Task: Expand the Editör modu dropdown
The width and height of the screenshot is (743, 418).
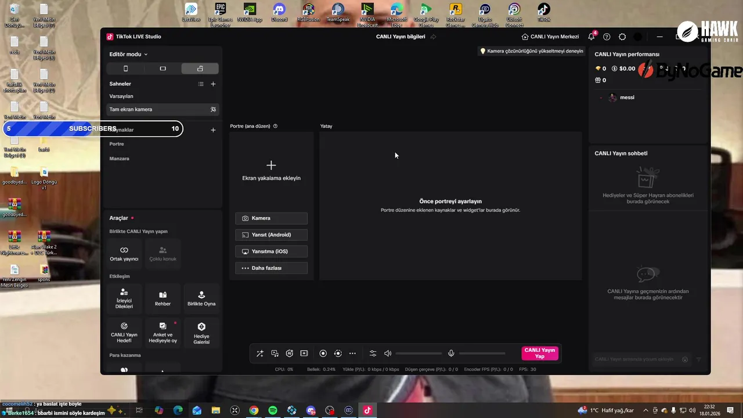Action: pyautogui.click(x=128, y=54)
